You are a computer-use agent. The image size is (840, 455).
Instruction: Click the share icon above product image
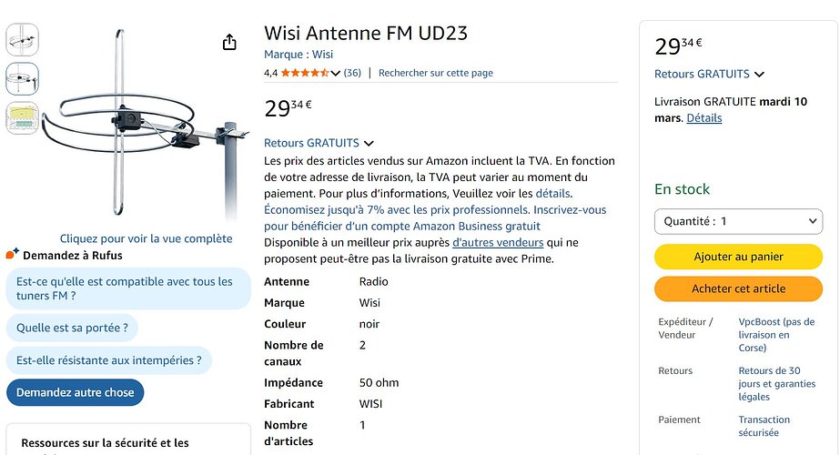pyautogui.click(x=229, y=42)
